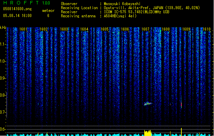Click the Receiver field label
Image resolution: width=214 pixels, height=136 pixels.
point(69,12)
